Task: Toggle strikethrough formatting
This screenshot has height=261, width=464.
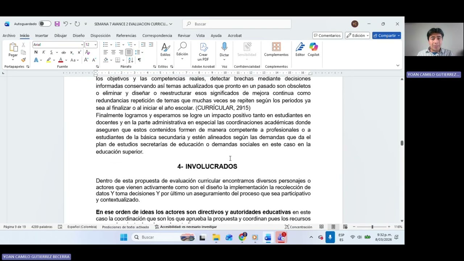Action: [x=64, y=52]
